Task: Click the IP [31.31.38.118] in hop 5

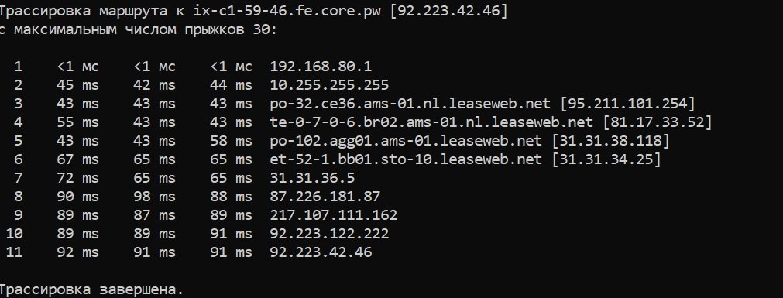Action: click(610, 141)
